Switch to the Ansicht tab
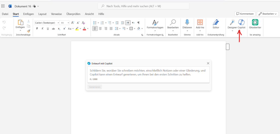The width and height of the screenshot is (280, 134). tap(89, 14)
